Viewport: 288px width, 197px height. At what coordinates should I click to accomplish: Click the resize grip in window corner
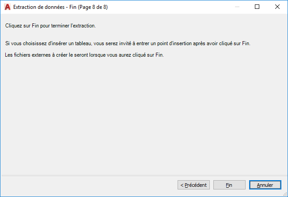tap(285, 194)
